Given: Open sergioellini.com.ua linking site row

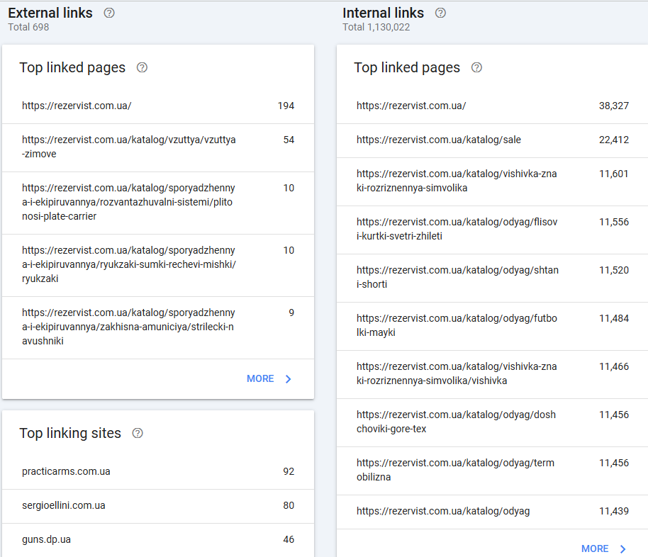Looking at the screenshot, I should pyautogui.click(x=157, y=506).
